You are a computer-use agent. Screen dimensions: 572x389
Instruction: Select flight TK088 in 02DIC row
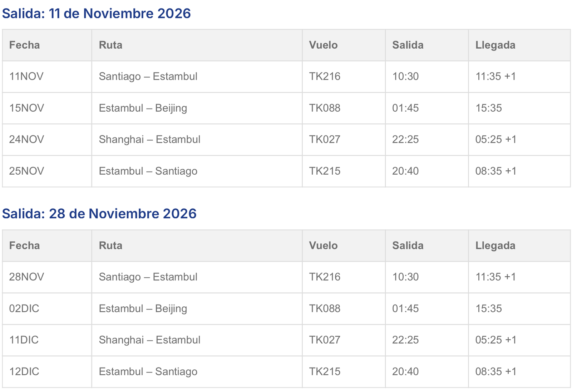coord(325,308)
